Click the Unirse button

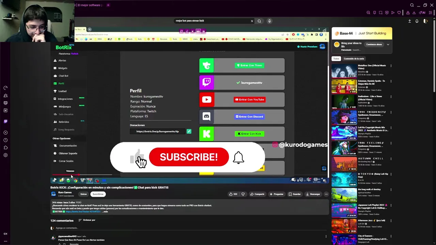click(83, 194)
